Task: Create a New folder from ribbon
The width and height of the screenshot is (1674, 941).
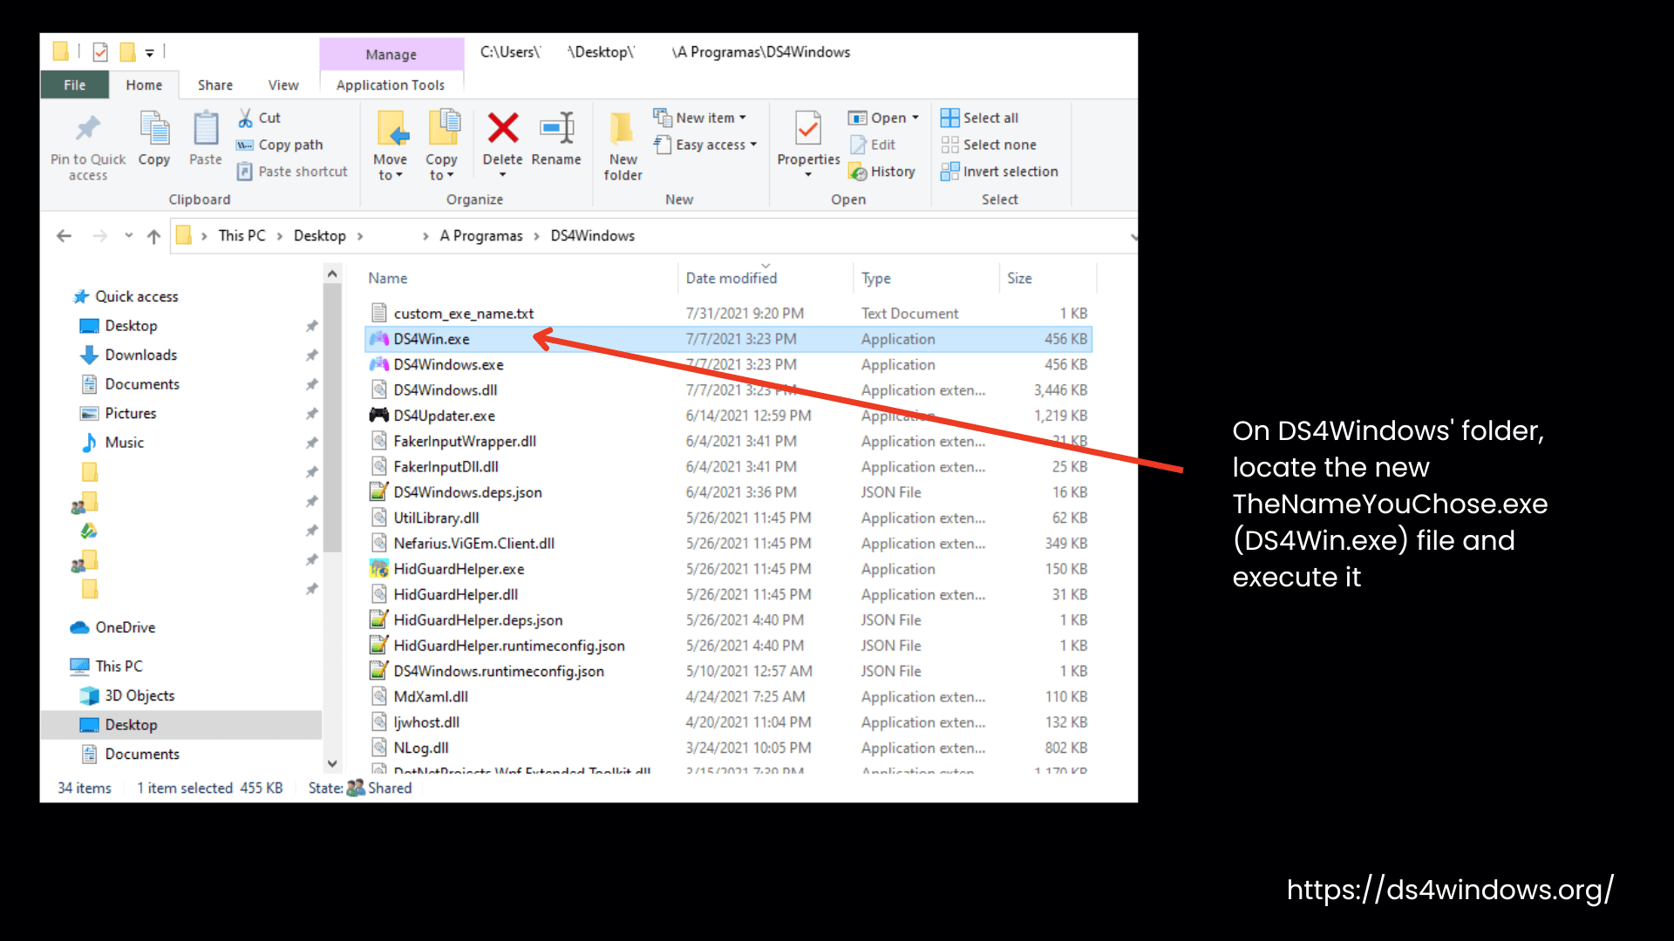Action: point(623,146)
